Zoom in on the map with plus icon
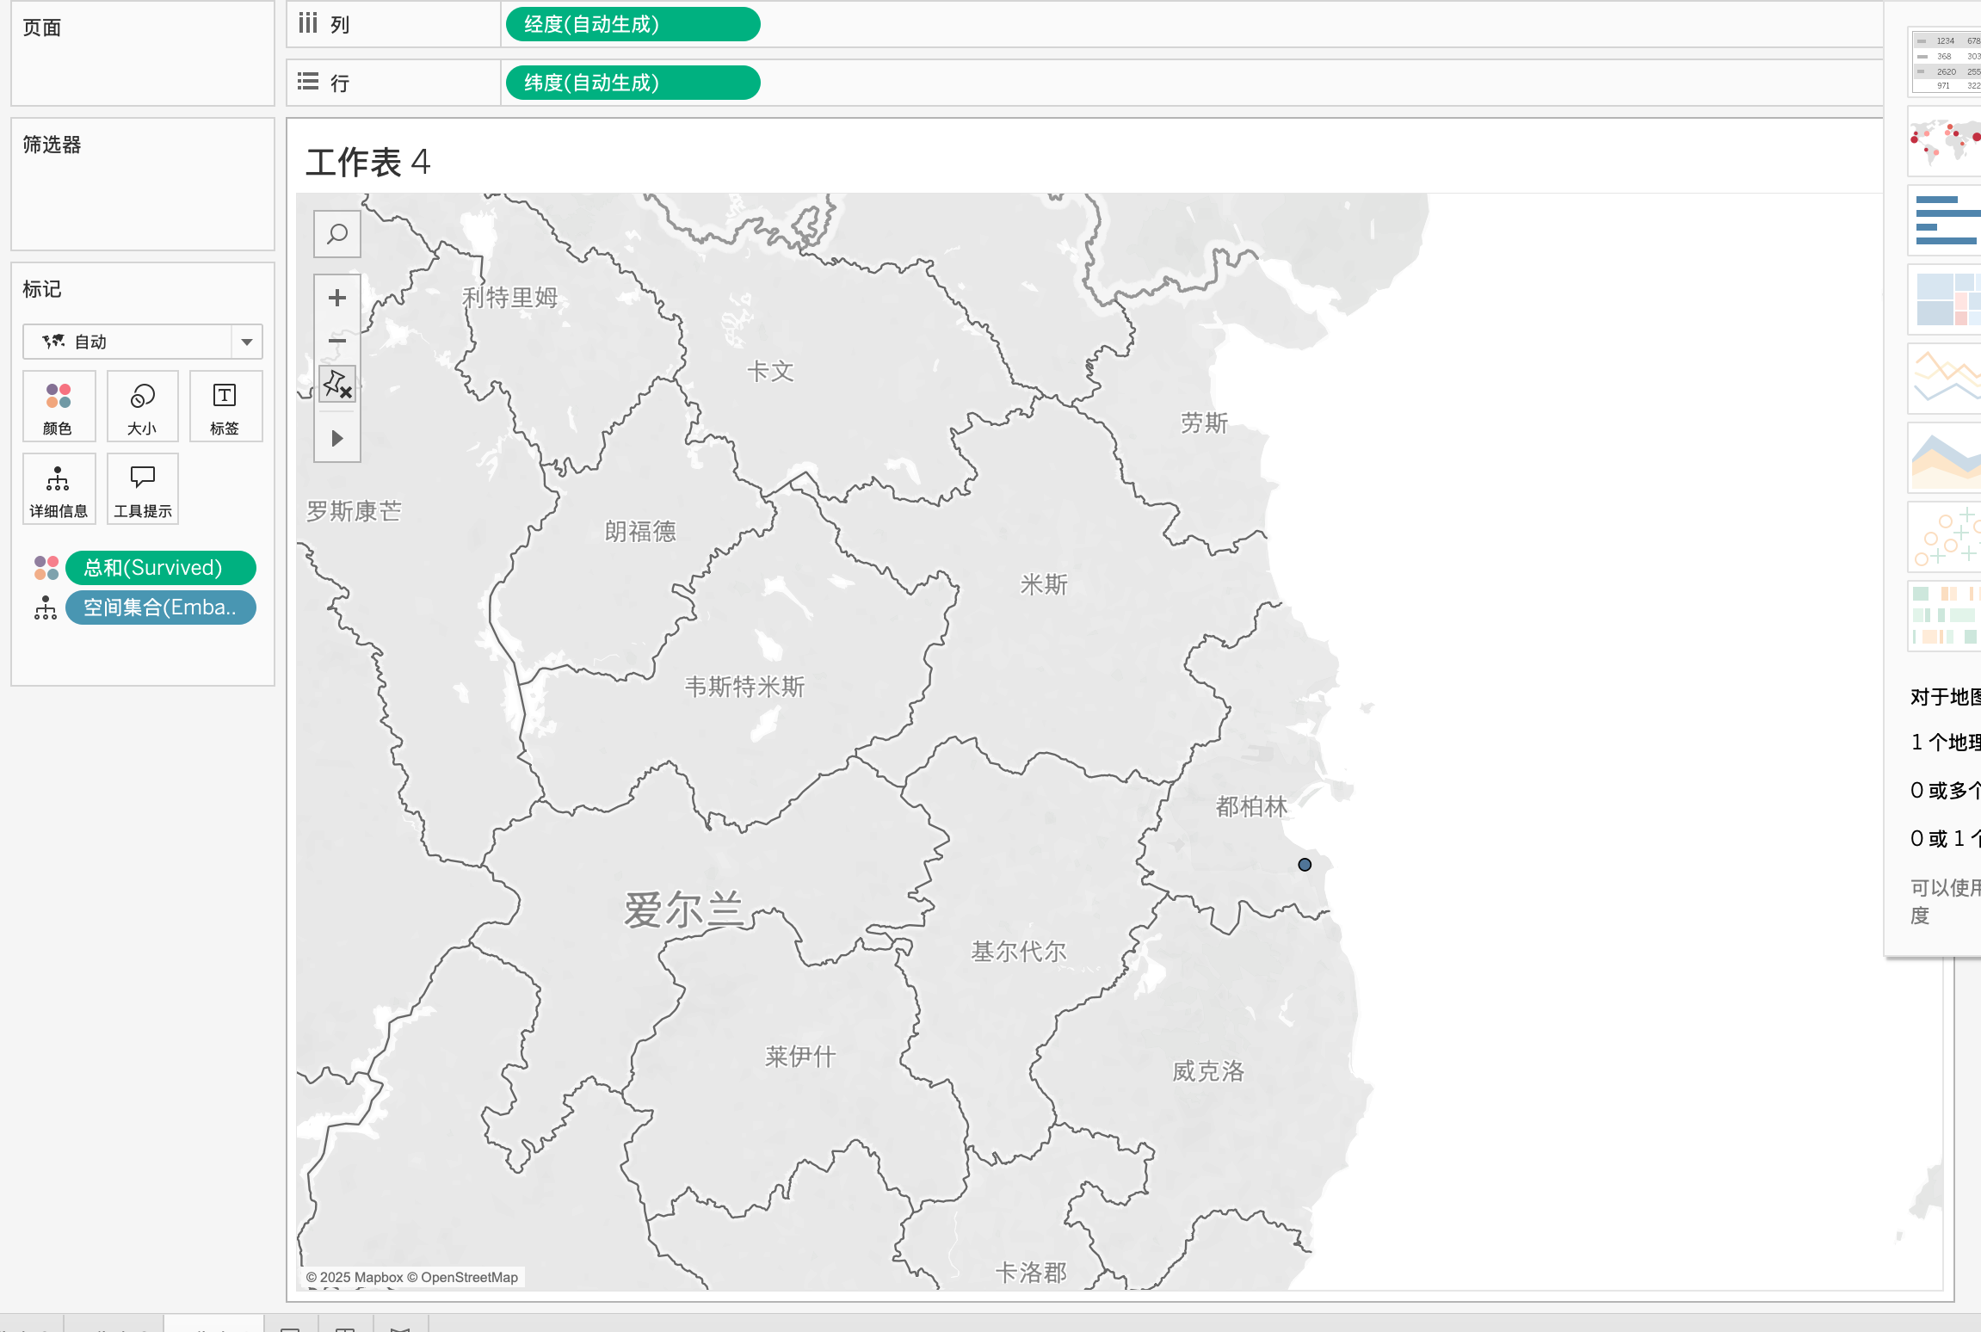Viewport: 1981px width, 1332px height. pyautogui.click(x=336, y=298)
